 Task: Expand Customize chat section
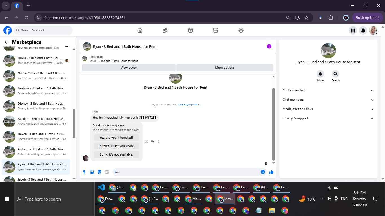click(x=328, y=90)
